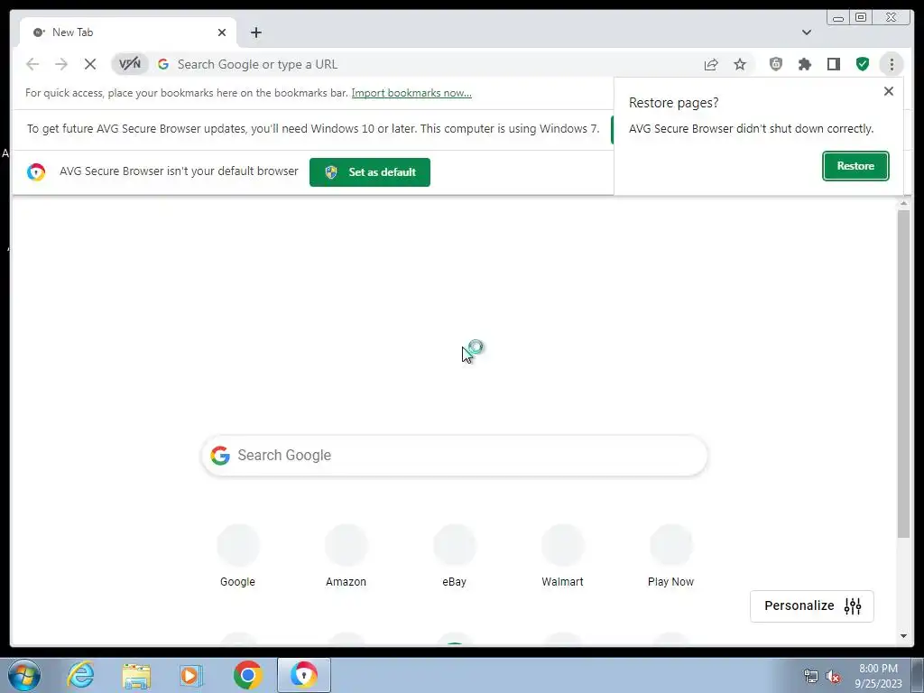Click AVG Secure Browser taskbar icon
Image resolution: width=924 pixels, height=693 pixels.
[304, 675]
